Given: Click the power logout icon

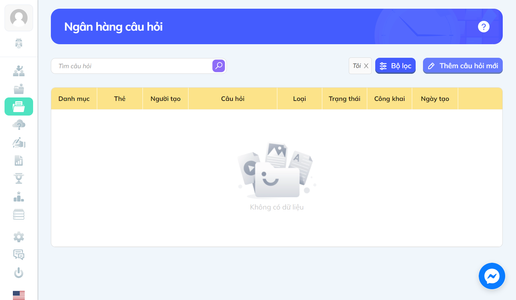Looking at the screenshot, I should [19, 273].
